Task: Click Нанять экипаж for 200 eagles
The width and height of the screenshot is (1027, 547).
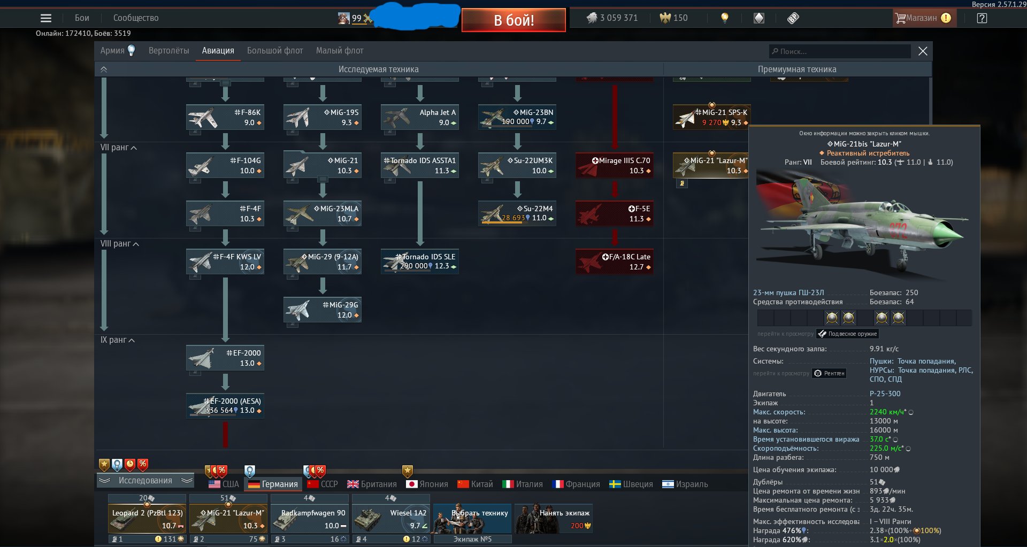Action: pos(554,519)
